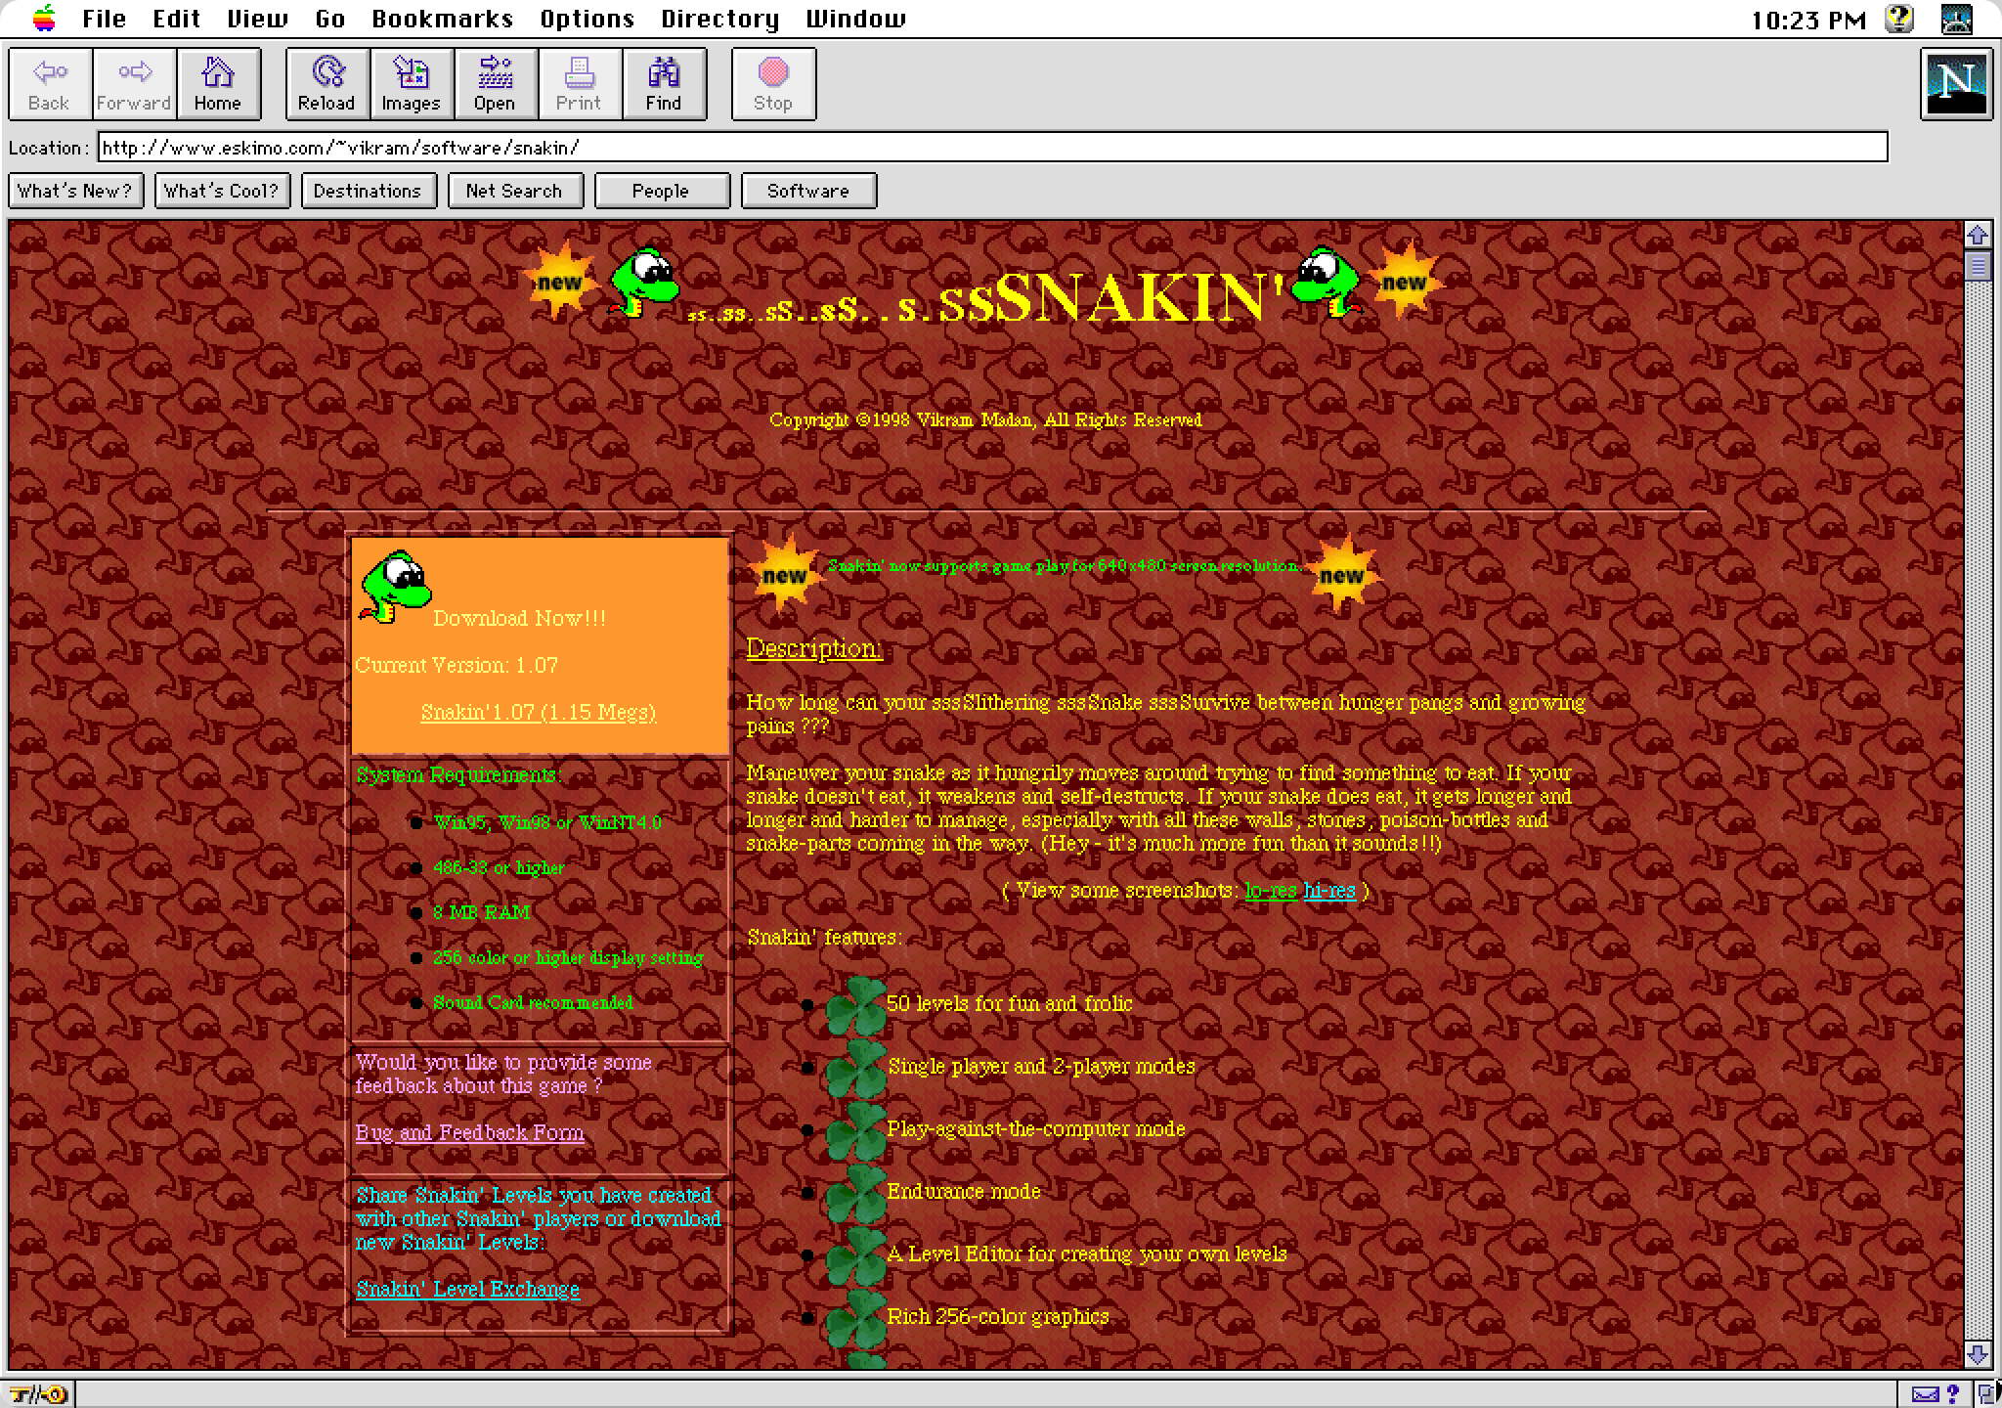Click the Print toolbar icon
Viewport: 2002px width, 1408px height.
(579, 84)
